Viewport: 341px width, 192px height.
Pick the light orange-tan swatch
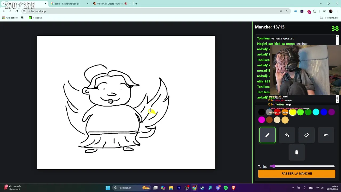[285, 120]
